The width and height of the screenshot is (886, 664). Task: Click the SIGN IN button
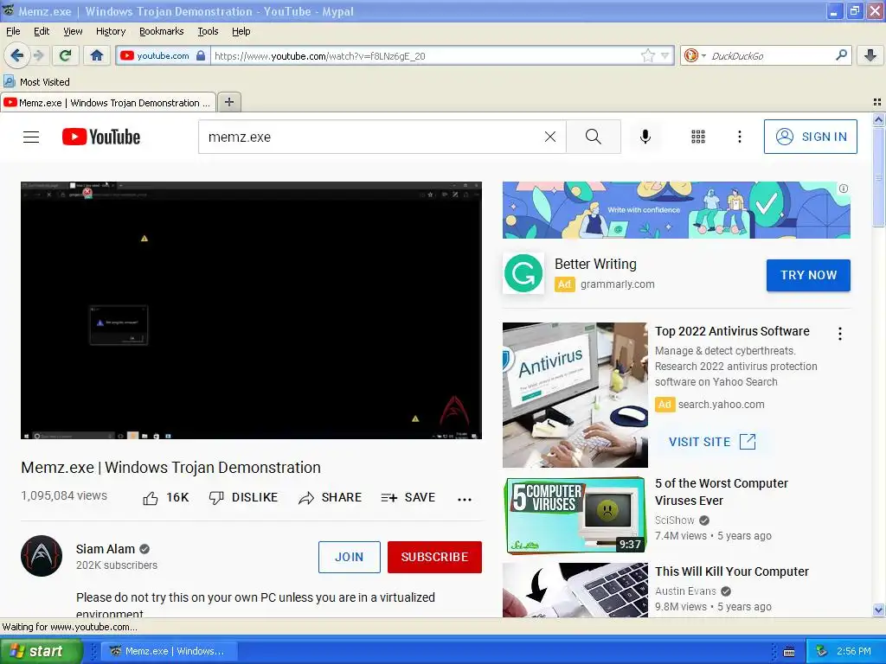coord(810,137)
